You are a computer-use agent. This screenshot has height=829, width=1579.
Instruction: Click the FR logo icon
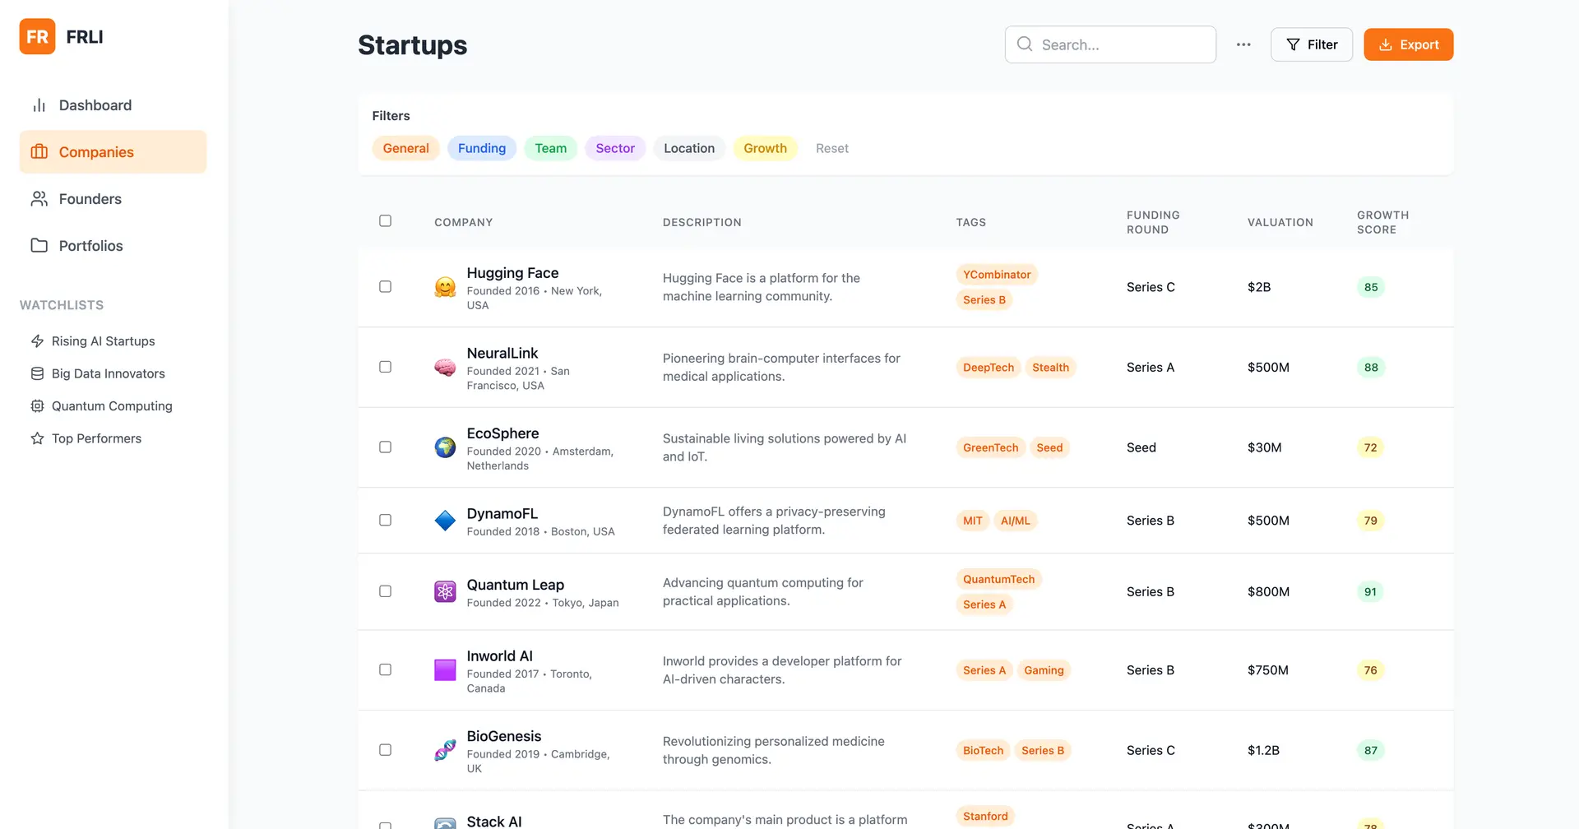[x=37, y=36]
